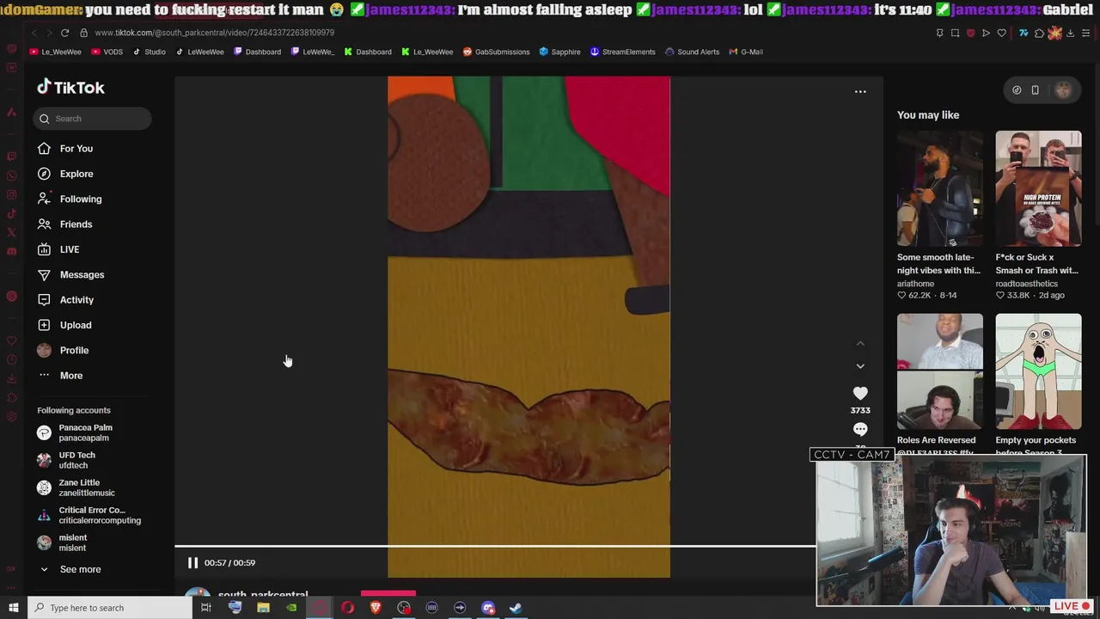The image size is (1100, 619).
Task: Open the StreamElements bookmark
Action: [x=622, y=52]
